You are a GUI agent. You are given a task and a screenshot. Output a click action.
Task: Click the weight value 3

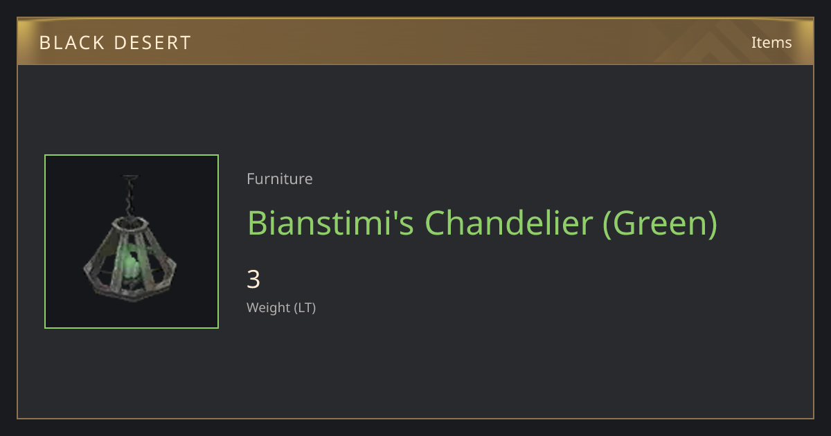click(253, 280)
